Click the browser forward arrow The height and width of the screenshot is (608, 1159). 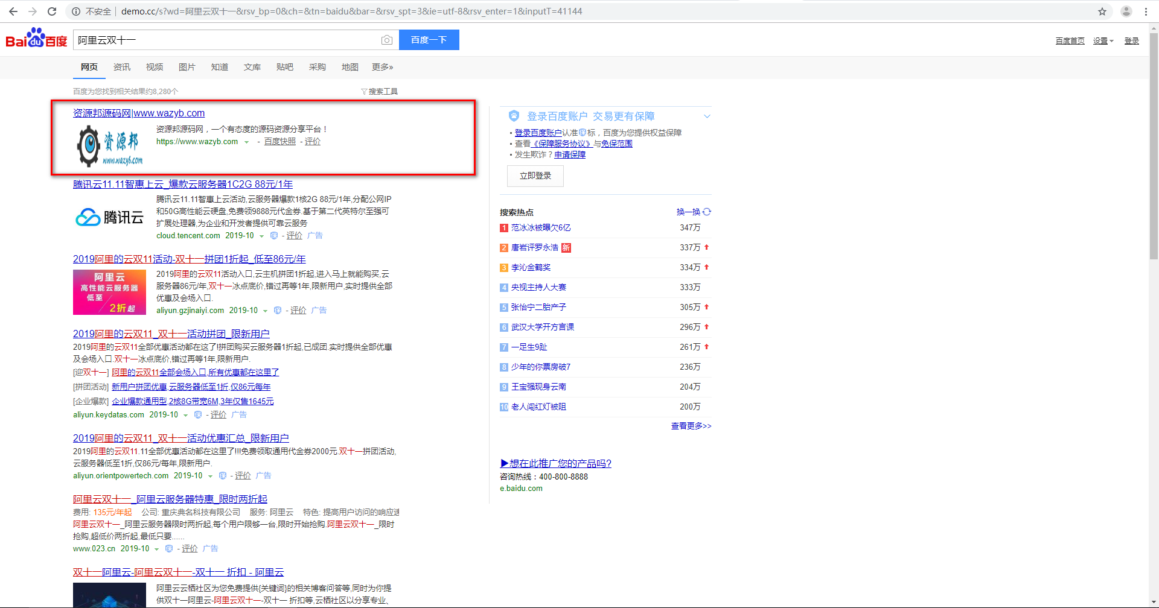coord(33,11)
